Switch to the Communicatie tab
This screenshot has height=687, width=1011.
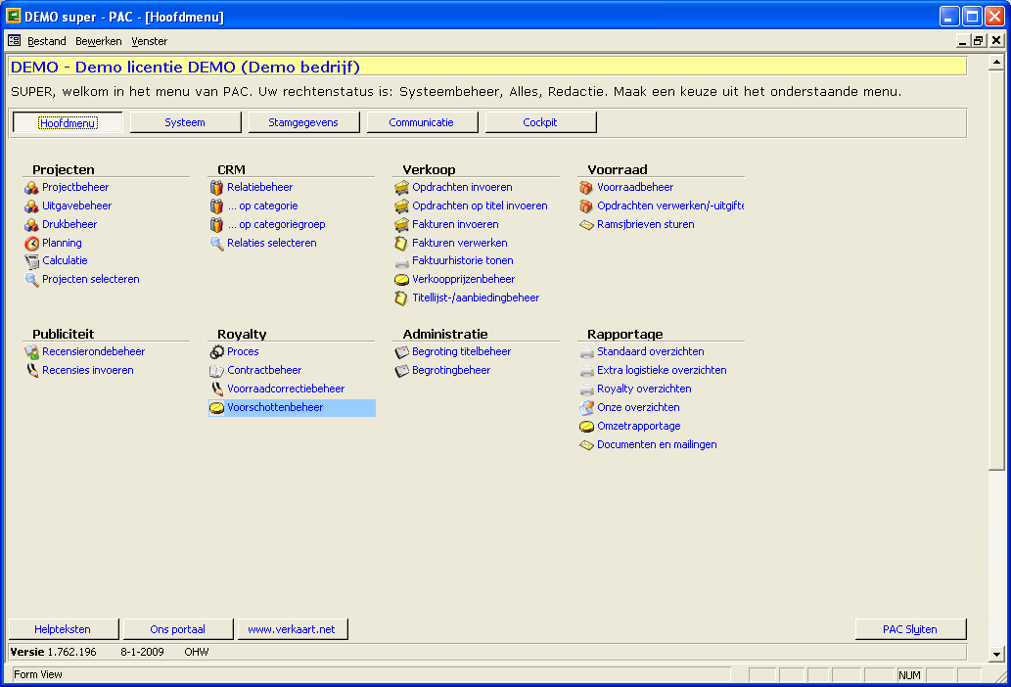[422, 122]
